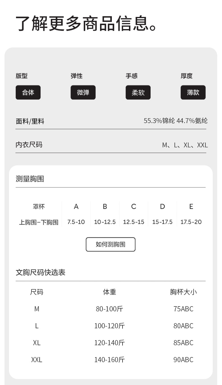Tap the 微弹 elasticity tag

pyautogui.click(x=83, y=92)
